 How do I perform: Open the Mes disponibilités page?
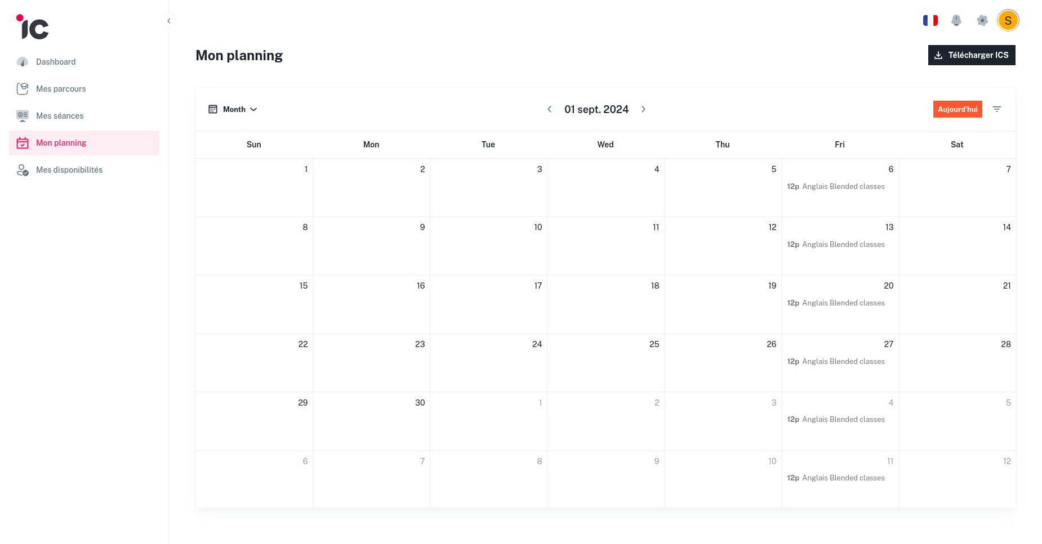[x=69, y=169]
